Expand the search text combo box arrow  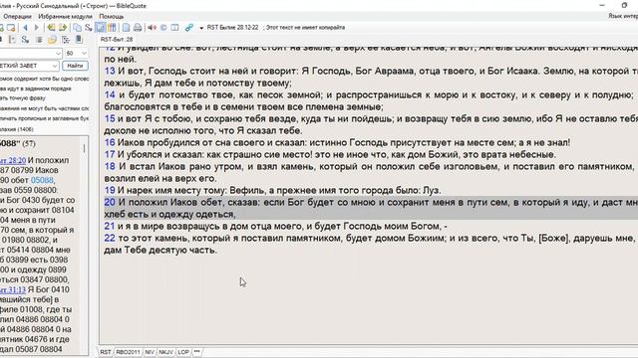coord(58,53)
